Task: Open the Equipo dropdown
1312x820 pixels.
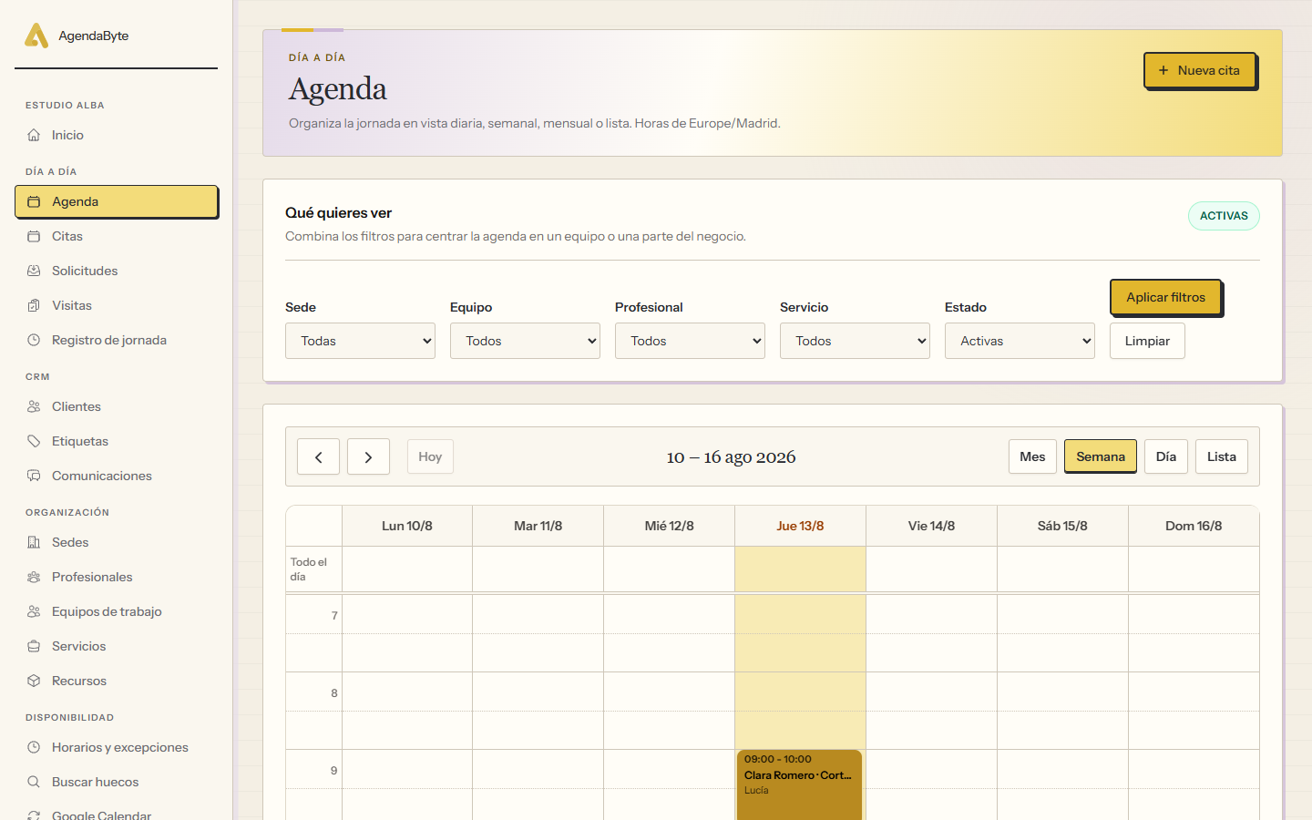Action: pyautogui.click(x=525, y=341)
